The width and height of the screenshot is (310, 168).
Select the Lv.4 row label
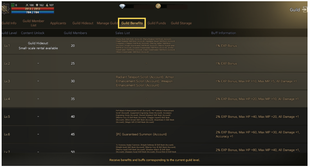tap(7, 99)
